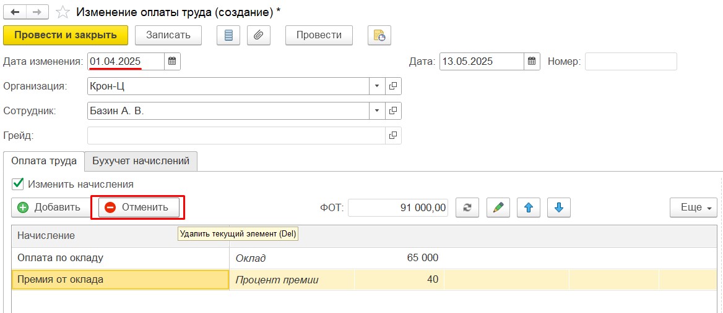
Task: Open the Еще actions menu
Action: tap(693, 208)
